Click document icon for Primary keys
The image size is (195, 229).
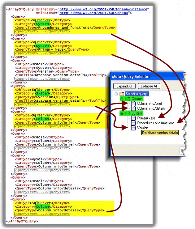tap(133, 118)
